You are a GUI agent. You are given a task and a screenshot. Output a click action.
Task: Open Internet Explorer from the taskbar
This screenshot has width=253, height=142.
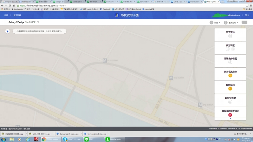tap(28, 140)
